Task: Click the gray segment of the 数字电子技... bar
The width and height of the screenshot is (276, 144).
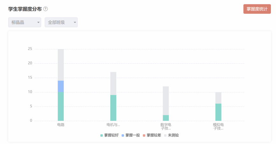Action: 166,101
